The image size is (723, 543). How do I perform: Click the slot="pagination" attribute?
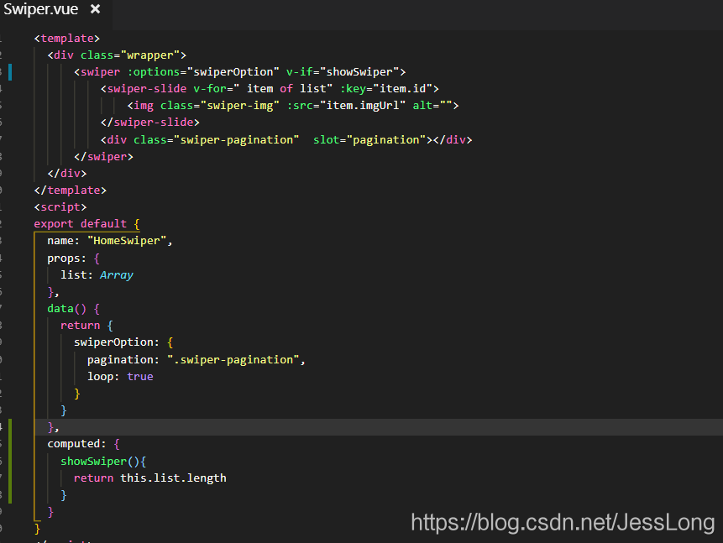[369, 139]
